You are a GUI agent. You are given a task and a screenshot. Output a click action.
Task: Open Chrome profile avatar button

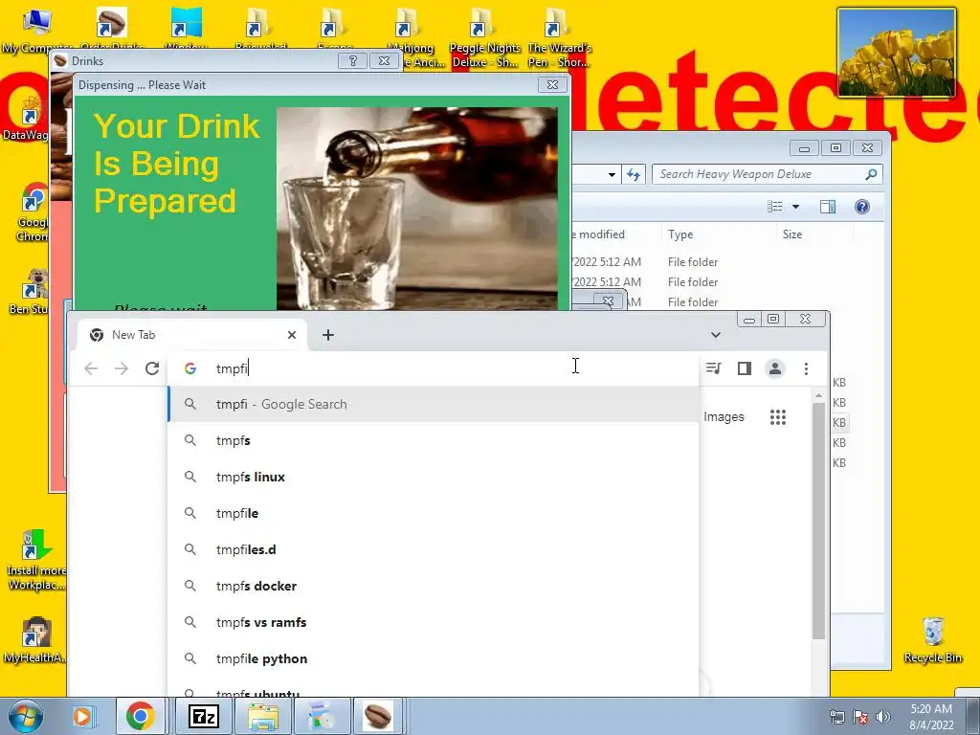(775, 368)
